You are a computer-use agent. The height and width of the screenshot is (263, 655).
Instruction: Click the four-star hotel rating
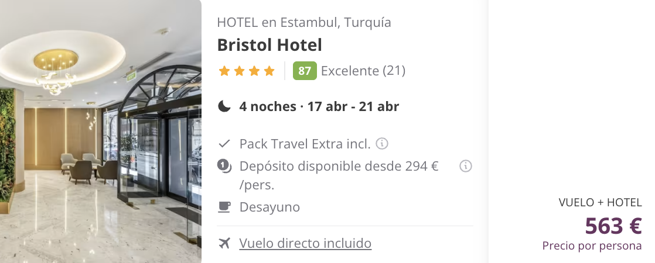pos(247,71)
